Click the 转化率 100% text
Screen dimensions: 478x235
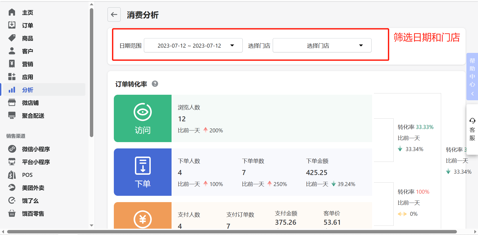point(413,192)
